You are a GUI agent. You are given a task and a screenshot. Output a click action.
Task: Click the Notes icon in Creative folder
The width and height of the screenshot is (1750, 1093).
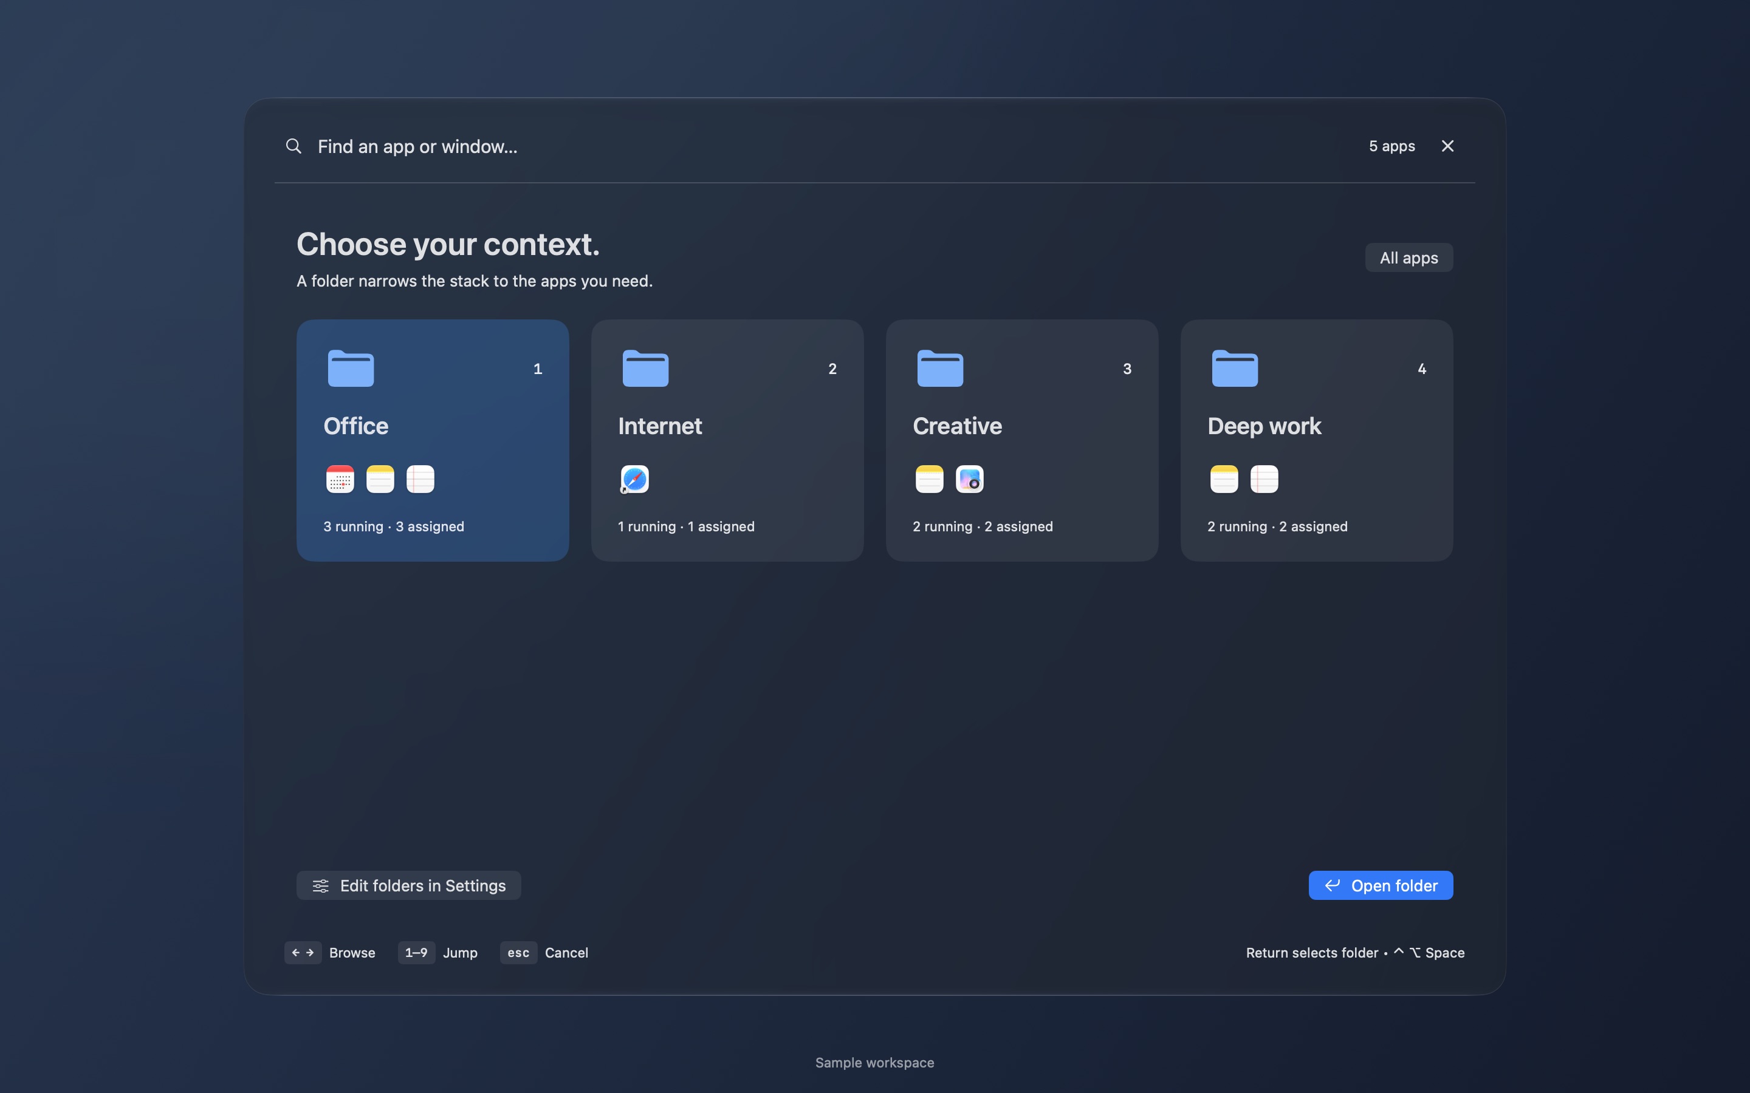pyautogui.click(x=929, y=479)
